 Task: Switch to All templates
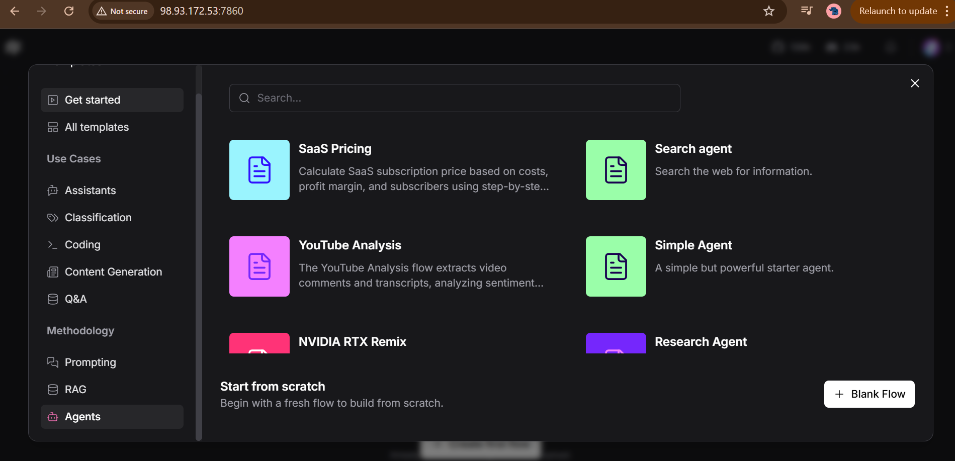(97, 127)
